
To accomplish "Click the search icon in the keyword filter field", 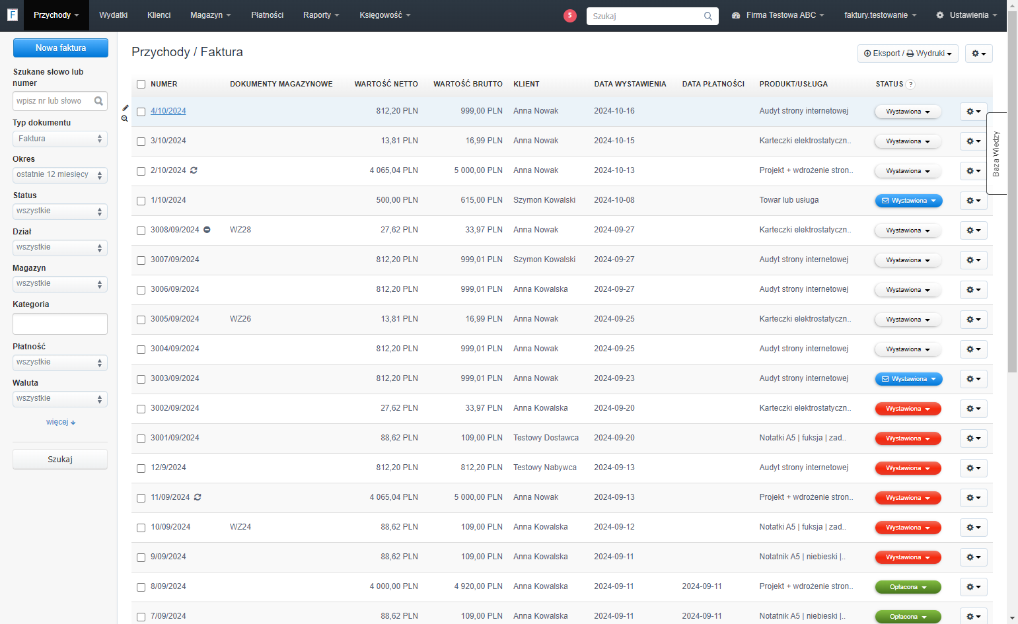I will 98,101.
